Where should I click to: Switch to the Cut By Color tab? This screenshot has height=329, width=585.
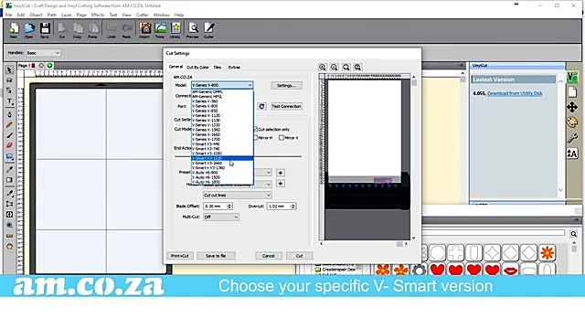click(x=197, y=67)
